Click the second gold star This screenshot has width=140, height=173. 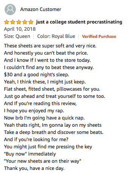pyautogui.click(x=12, y=22)
